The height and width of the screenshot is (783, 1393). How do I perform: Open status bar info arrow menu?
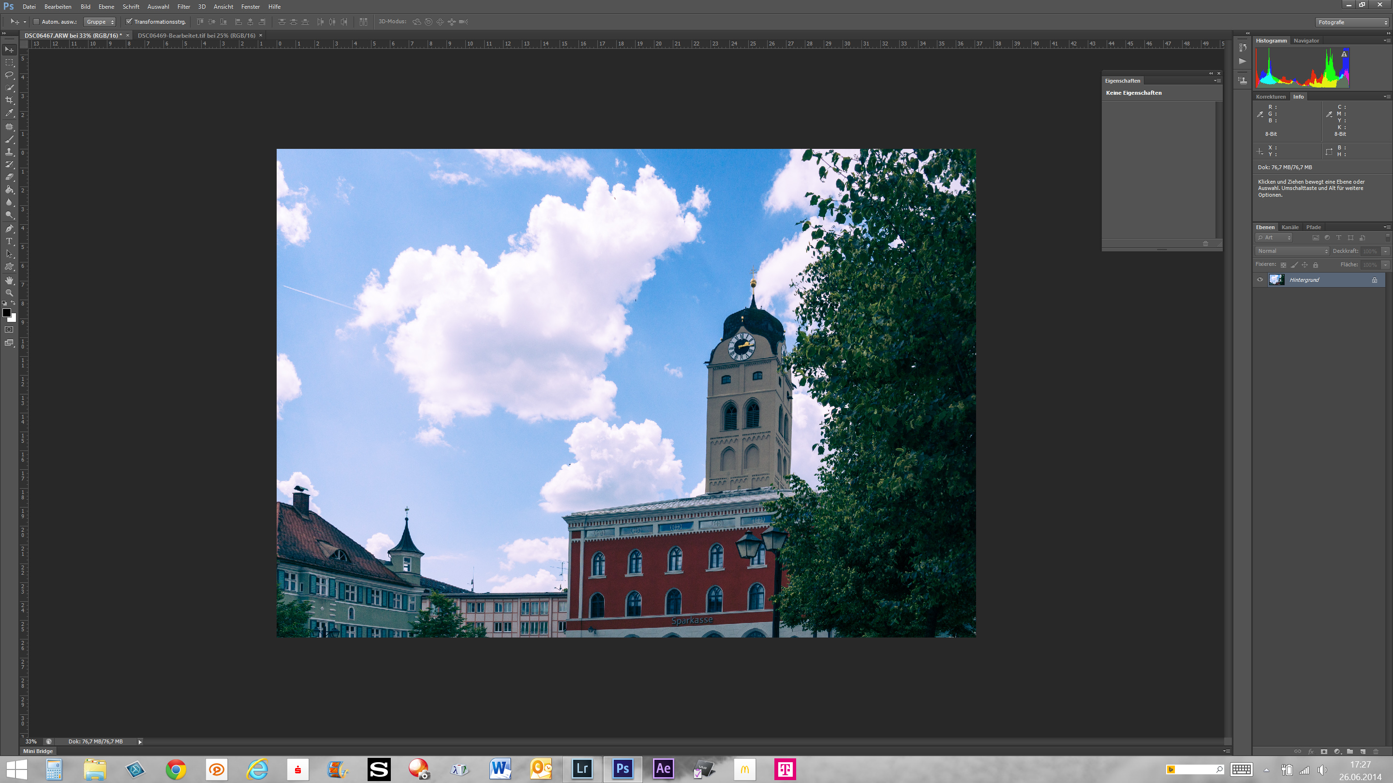pyautogui.click(x=140, y=742)
